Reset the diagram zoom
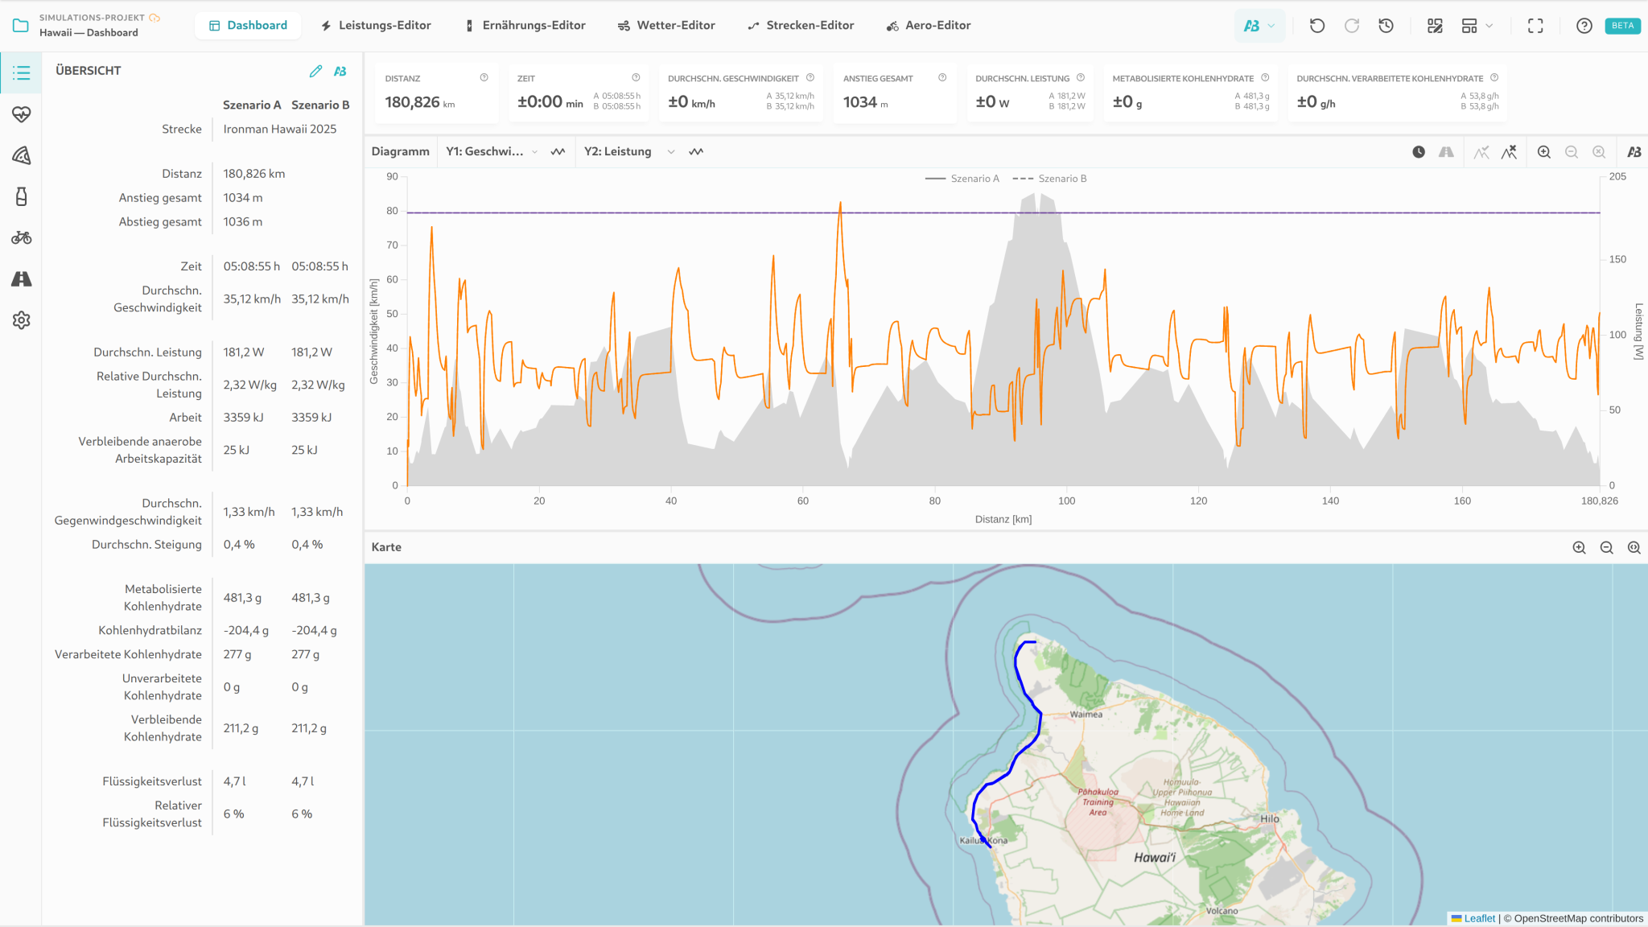This screenshot has width=1648, height=927. 1599,152
